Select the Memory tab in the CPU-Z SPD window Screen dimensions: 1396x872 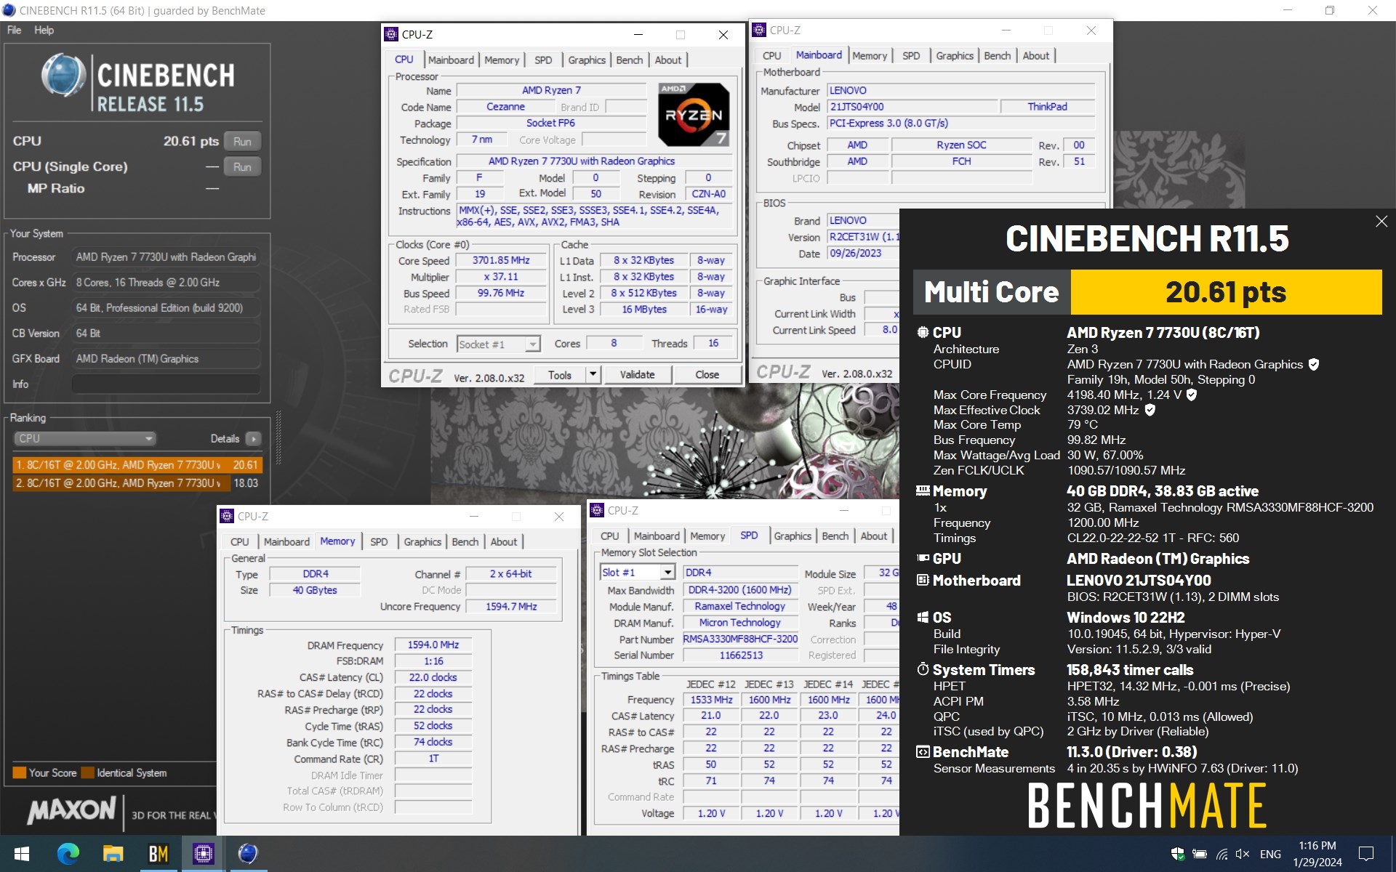(707, 536)
